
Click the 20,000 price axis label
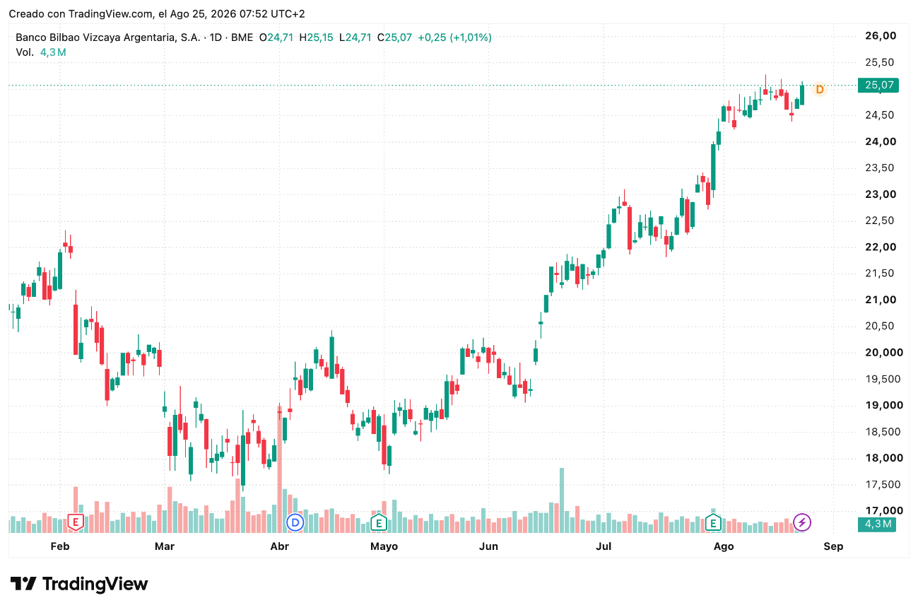(x=883, y=353)
